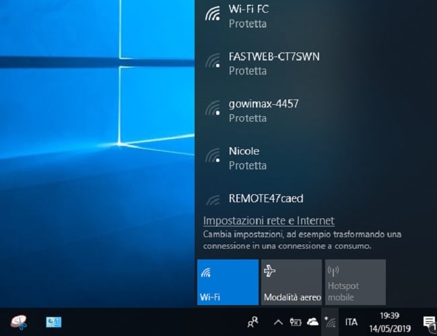Toggle the Wi-Fi quick action tile
Image resolution: width=437 pixels, height=336 pixels.
(228, 282)
